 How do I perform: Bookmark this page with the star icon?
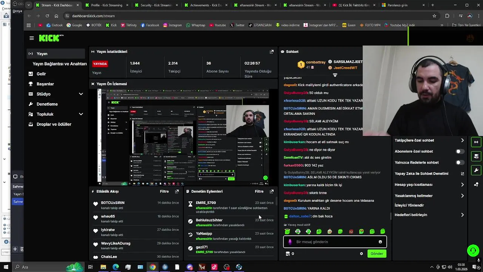pos(434,16)
